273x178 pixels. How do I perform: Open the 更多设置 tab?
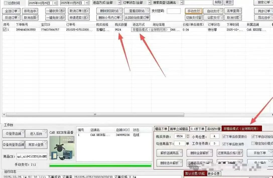point(214,173)
